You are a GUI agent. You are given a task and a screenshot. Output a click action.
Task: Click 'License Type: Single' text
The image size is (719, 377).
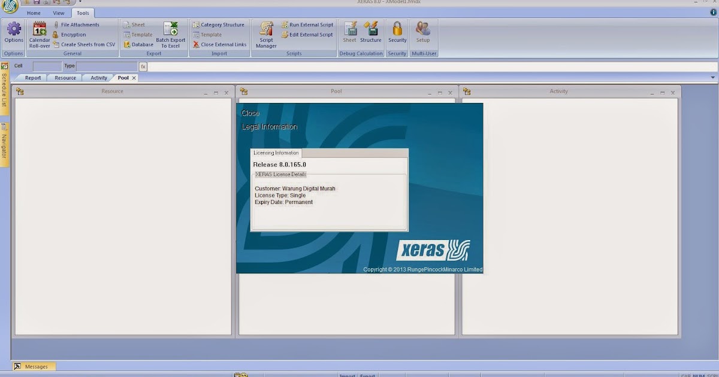[280, 195]
